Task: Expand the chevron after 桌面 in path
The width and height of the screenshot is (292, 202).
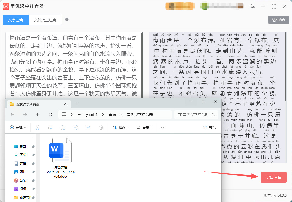Action: coord(121,115)
